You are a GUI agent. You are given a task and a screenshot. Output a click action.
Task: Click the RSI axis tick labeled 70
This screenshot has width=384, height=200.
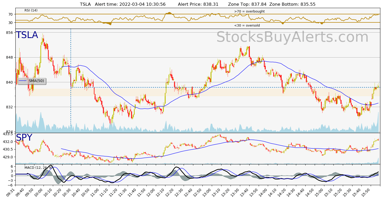point(10,14)
